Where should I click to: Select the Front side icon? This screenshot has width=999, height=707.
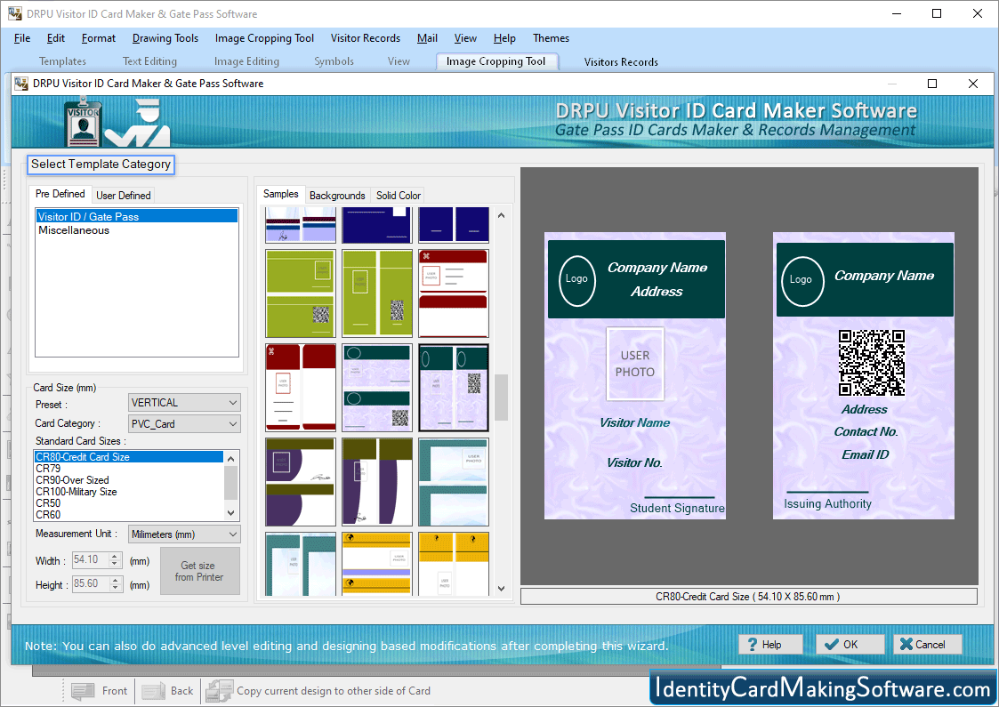(x=99, y=690)
